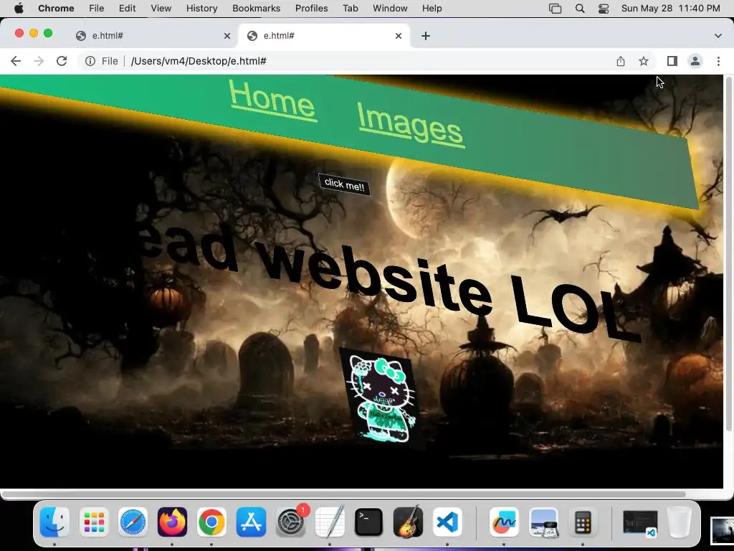The width and height of the screenshot is (734, 551).
Task: Open the History menu
Action: 201,9
